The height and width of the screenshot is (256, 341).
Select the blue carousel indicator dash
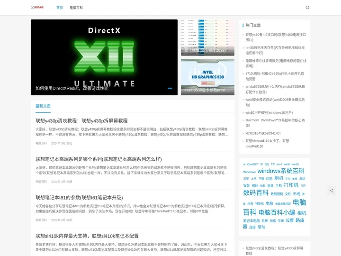170,88
